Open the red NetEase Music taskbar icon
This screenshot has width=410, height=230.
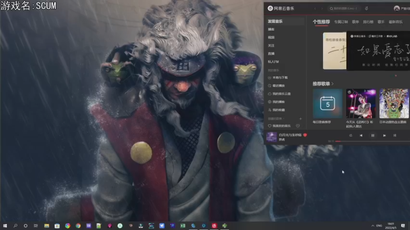pos(214,225)
